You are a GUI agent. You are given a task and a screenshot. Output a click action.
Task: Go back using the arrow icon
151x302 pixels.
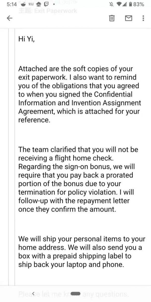[x=10, y=18]
